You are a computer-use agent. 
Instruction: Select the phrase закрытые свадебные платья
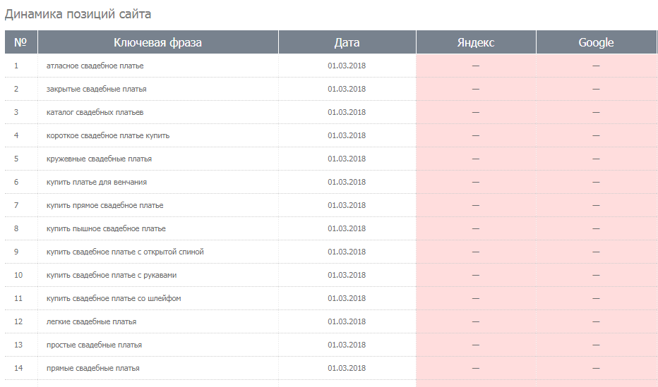click(x=97, y=90)
